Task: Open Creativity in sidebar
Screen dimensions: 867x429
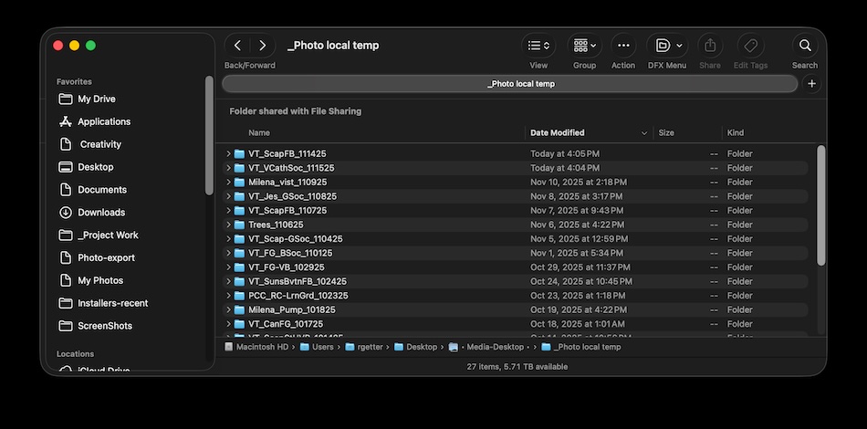Action: point(100,144)
